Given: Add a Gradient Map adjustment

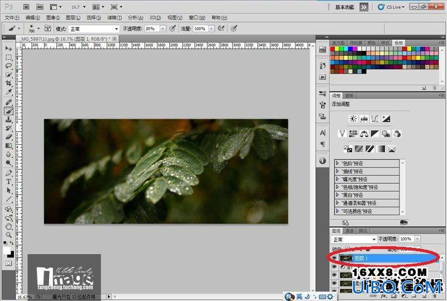Looking at the screenshot, I should (381, 149).
